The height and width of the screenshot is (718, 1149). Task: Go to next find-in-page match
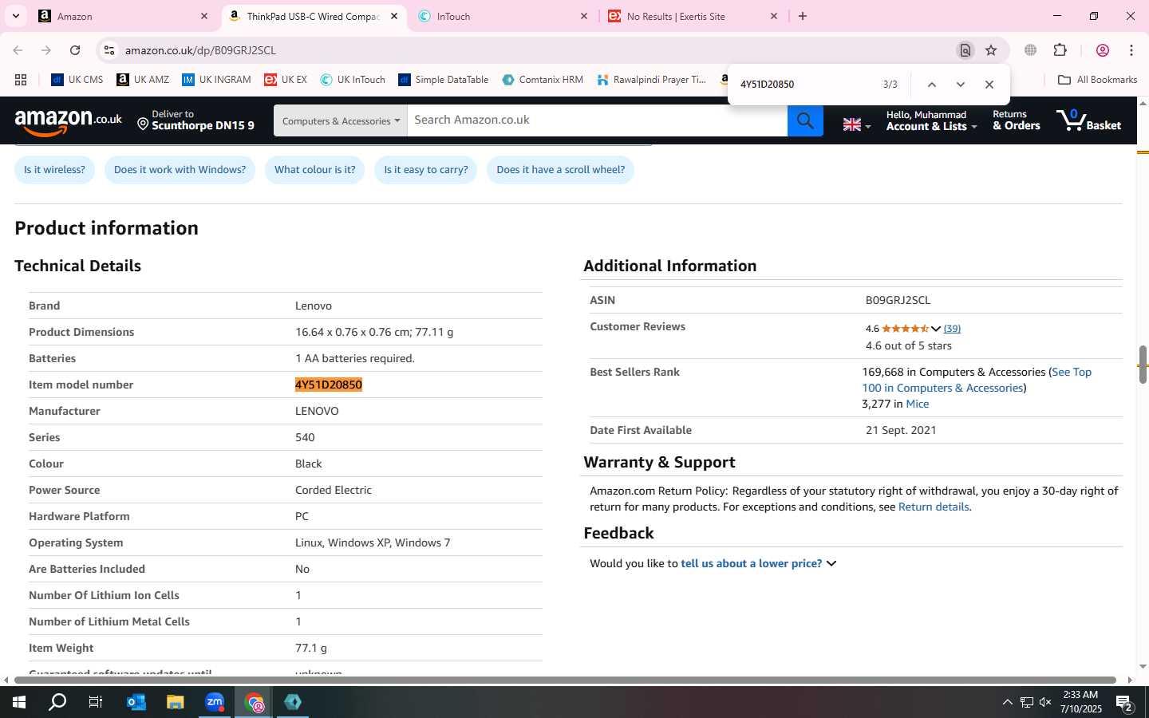(x=960, y=85)
